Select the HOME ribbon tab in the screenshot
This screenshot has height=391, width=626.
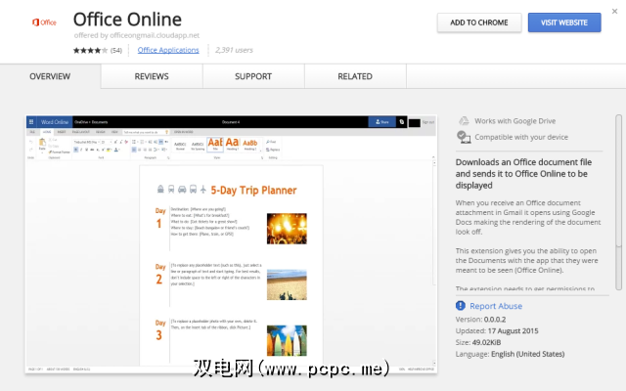coord(47,132)
